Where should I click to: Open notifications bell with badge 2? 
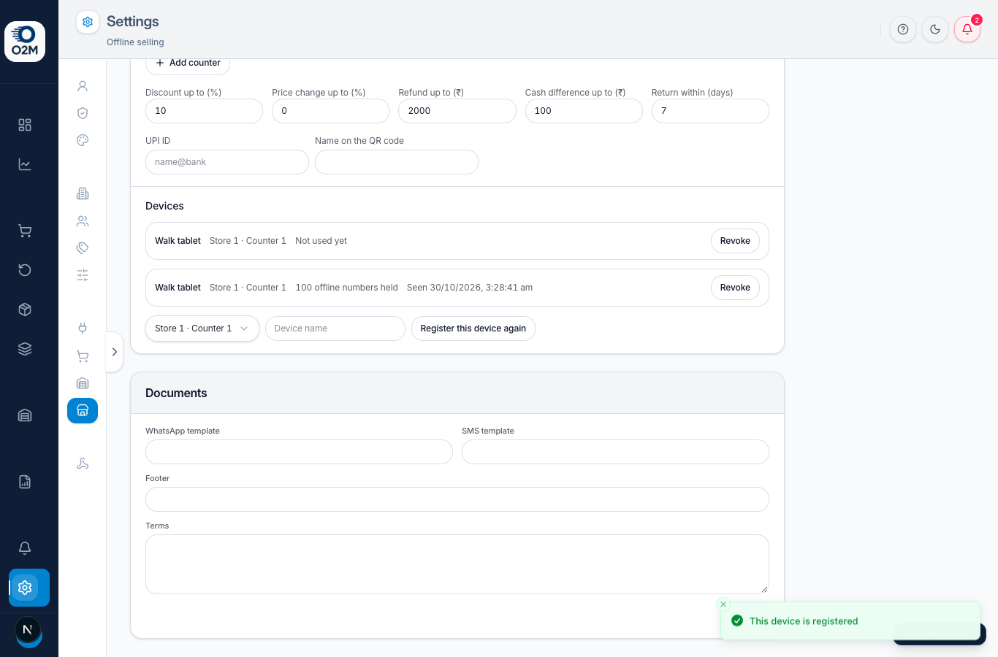point(967,29)
